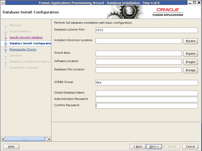Go to previous step with Back

click(138, 146)
